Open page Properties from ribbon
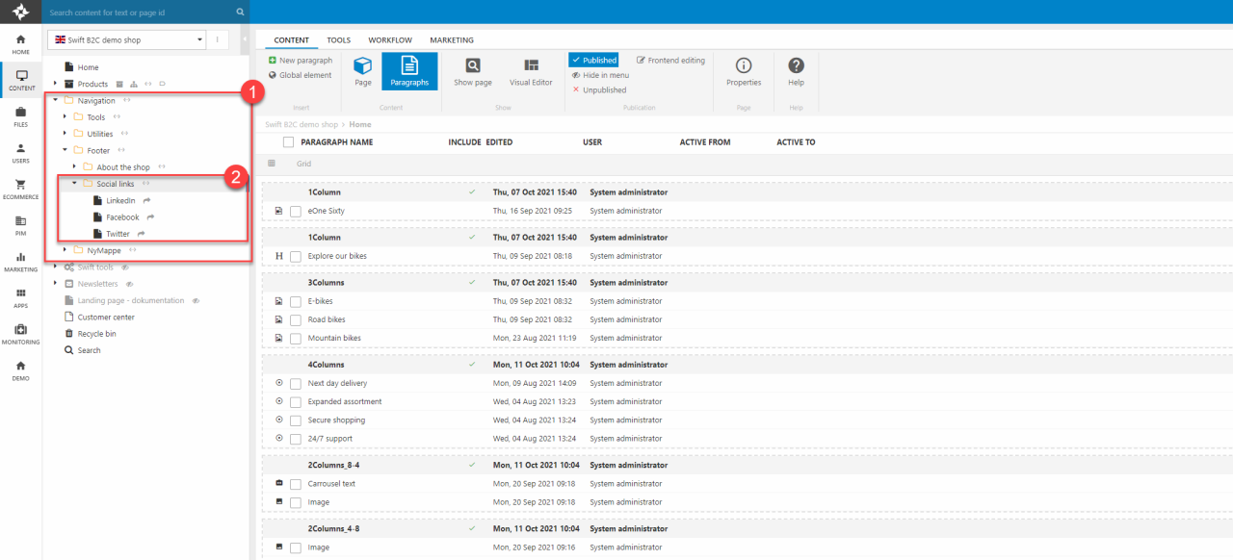Screen dimensions: 1233x560 pyautogui.click(x=744, y=71)
